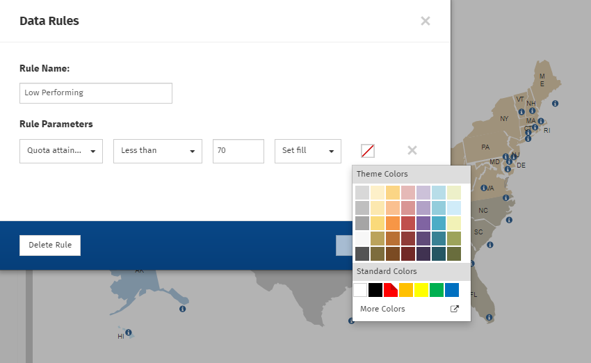
Task: Click the info marker next to Maine
Action: [556, 104]
